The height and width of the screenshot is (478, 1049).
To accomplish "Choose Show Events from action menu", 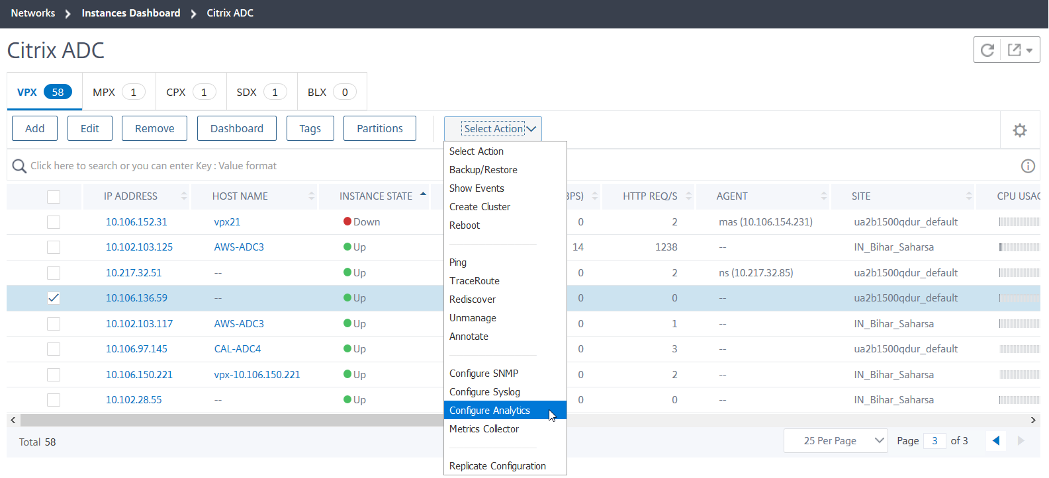I will [x=505, y=188].
